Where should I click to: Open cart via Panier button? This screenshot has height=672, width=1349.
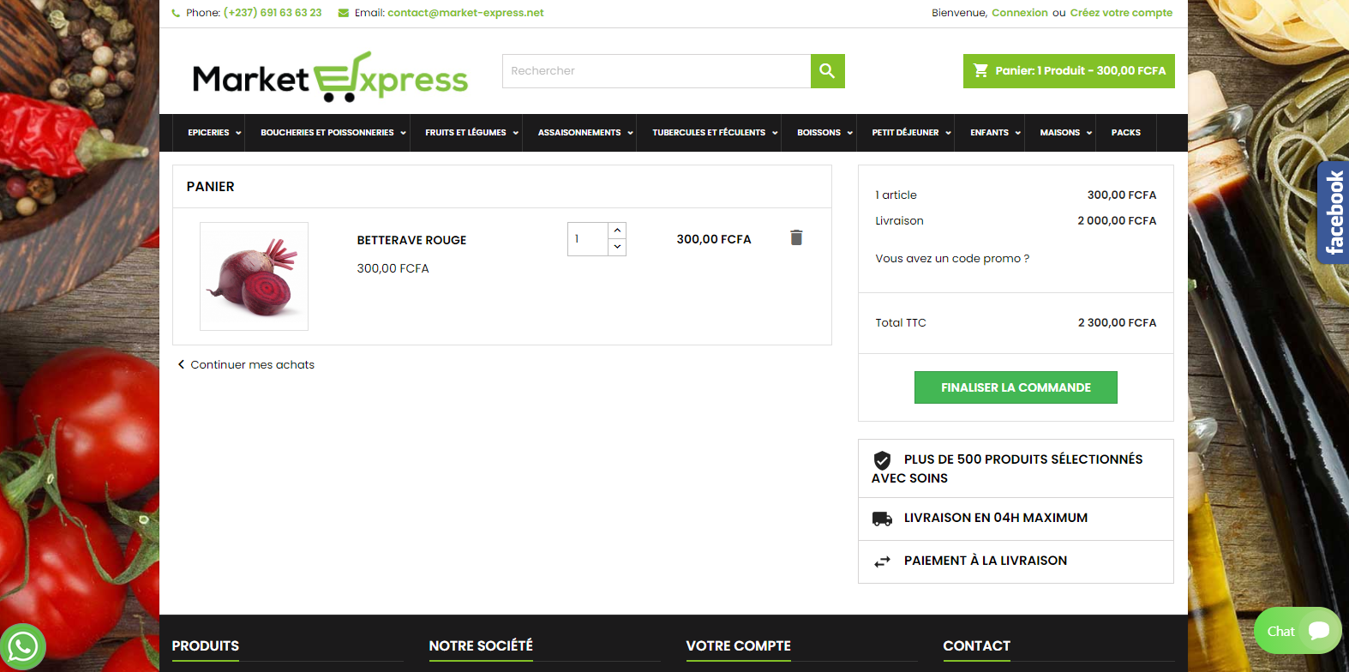[x=1069, y=71]
